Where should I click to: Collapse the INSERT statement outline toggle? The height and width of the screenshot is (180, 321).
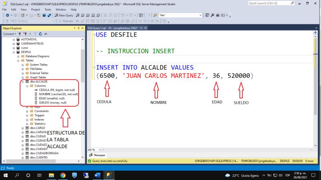(94, 67)
